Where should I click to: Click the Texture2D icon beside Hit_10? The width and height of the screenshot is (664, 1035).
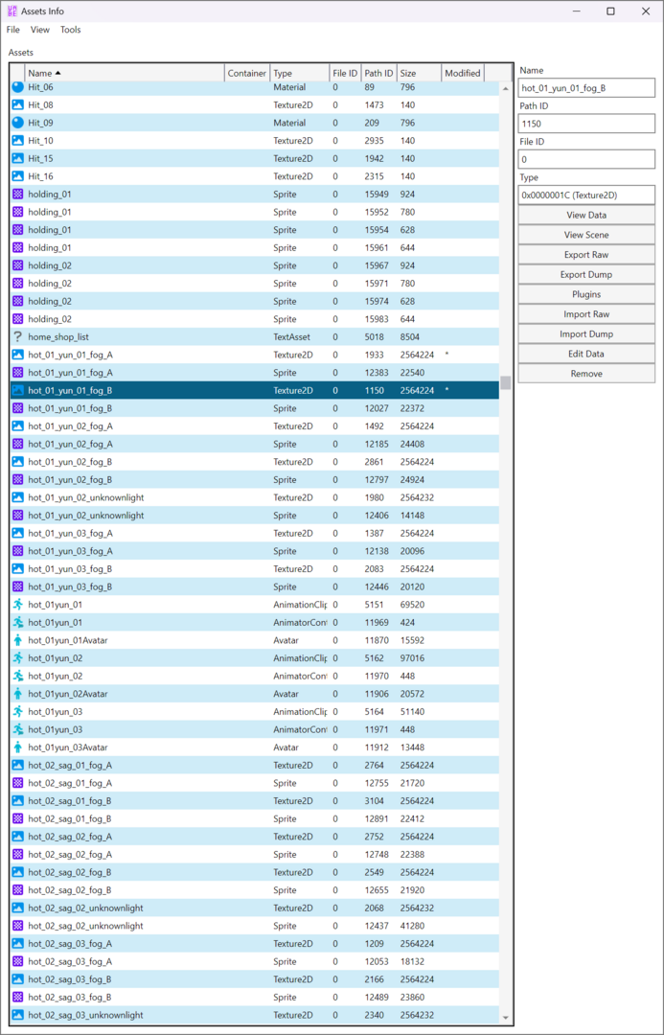coord(18,141)
